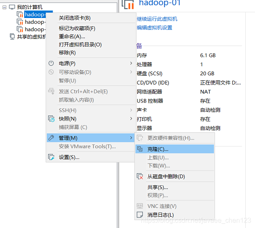Open 打开虚拟机目录(O)
The image size is (255, 228).
80,45
